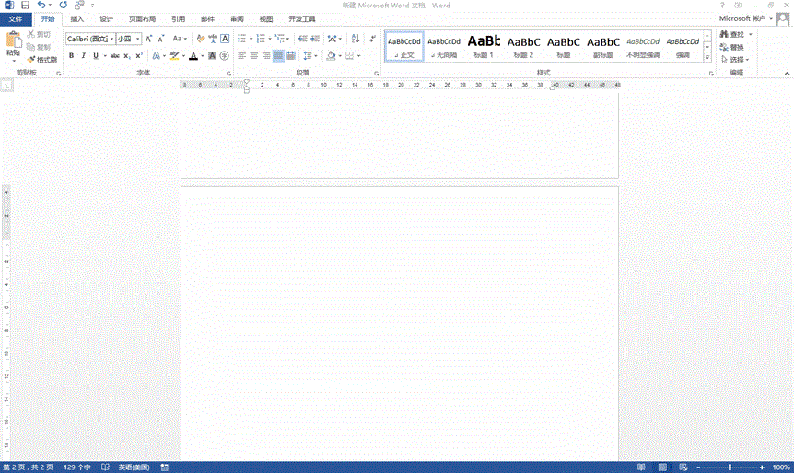Screen dimensions: 794x473
Task: Toggle Italic formatting
Action: coord(83,56)
